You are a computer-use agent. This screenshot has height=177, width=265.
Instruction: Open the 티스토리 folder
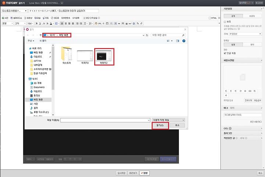pos(66,55)
